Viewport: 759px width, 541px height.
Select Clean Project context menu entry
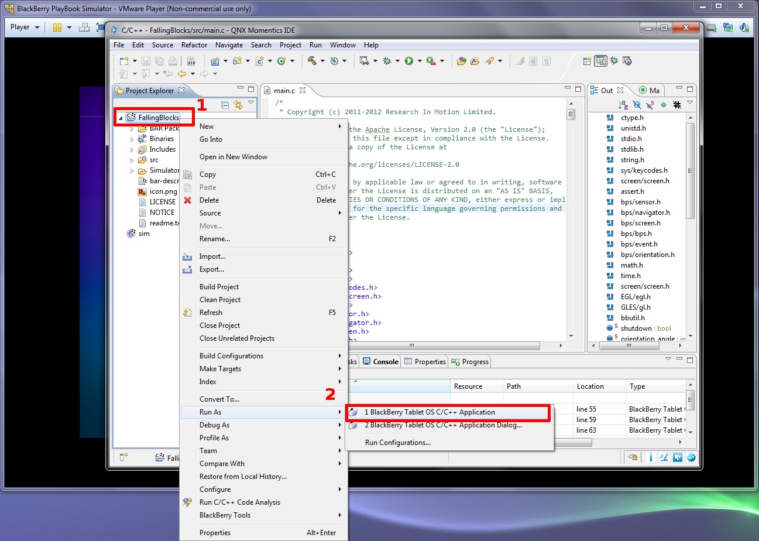click(263, 300)
